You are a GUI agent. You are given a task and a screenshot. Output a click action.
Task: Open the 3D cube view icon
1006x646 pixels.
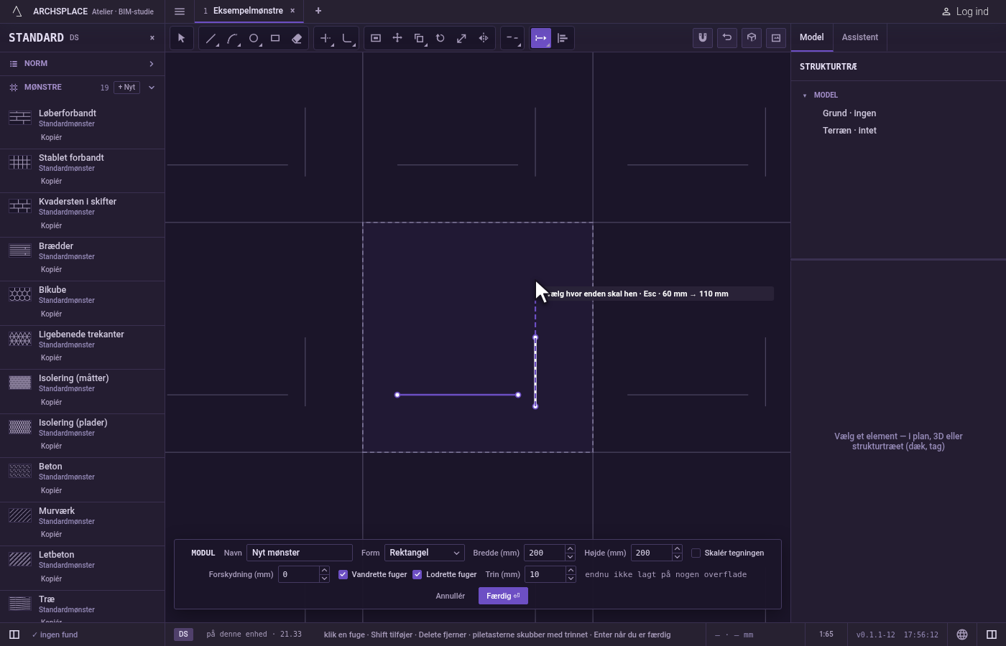[752, 37]
